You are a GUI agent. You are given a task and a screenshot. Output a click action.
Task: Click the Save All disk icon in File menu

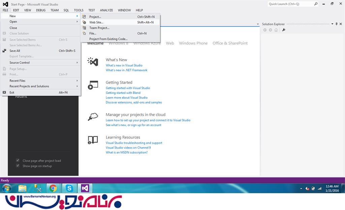pos(4,51)
